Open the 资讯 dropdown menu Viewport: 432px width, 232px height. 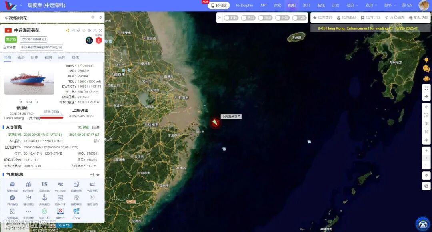pos(352,5)
